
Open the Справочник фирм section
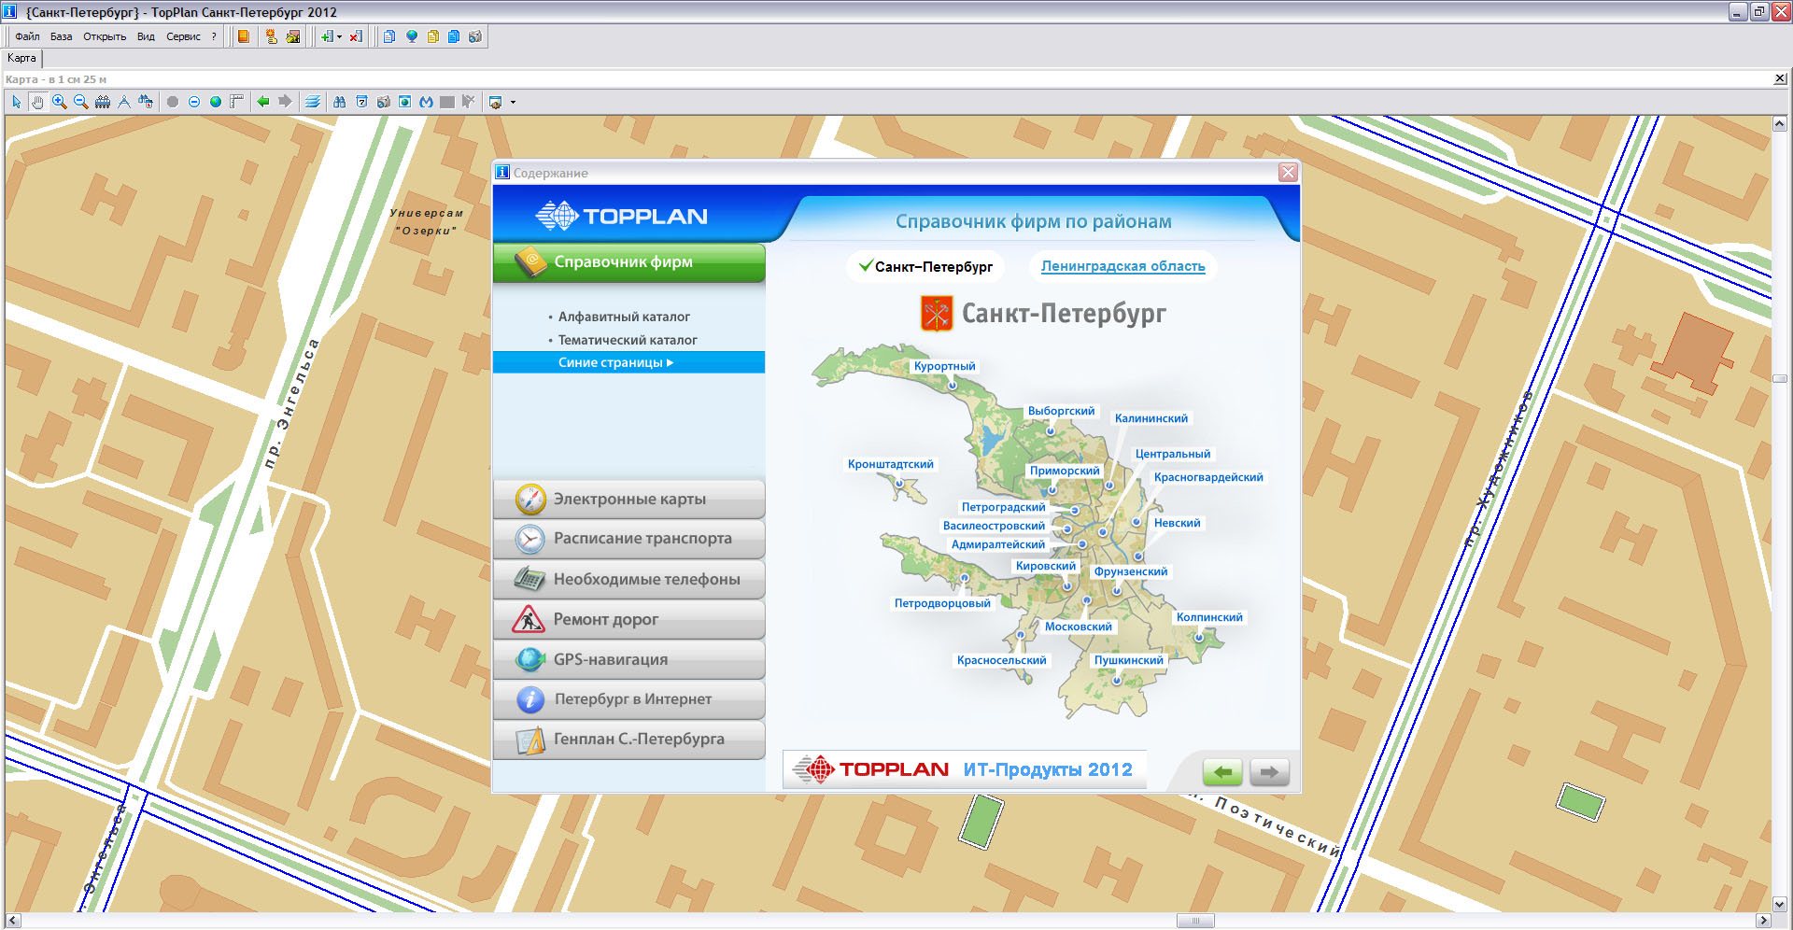tap(628, 262)
